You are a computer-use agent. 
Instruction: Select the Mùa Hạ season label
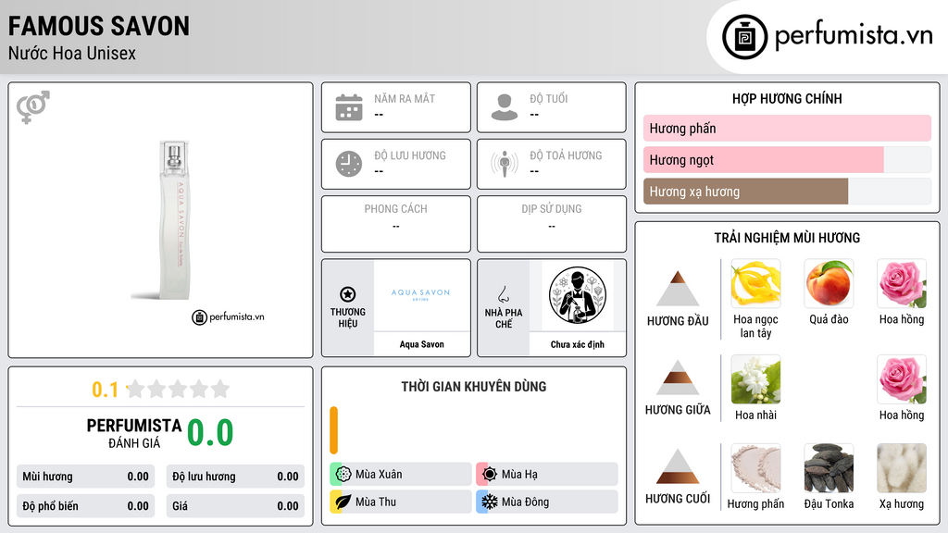click(519, 475)
